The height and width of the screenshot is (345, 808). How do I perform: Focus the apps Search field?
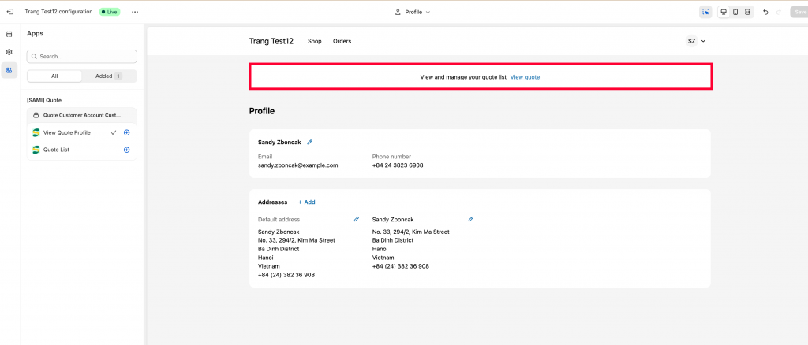pos(82,57)
